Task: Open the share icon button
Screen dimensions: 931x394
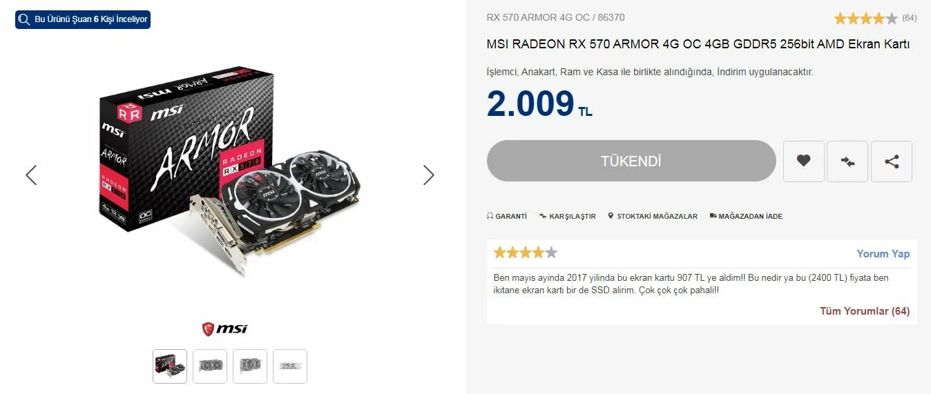Action: tap(892, 161)
